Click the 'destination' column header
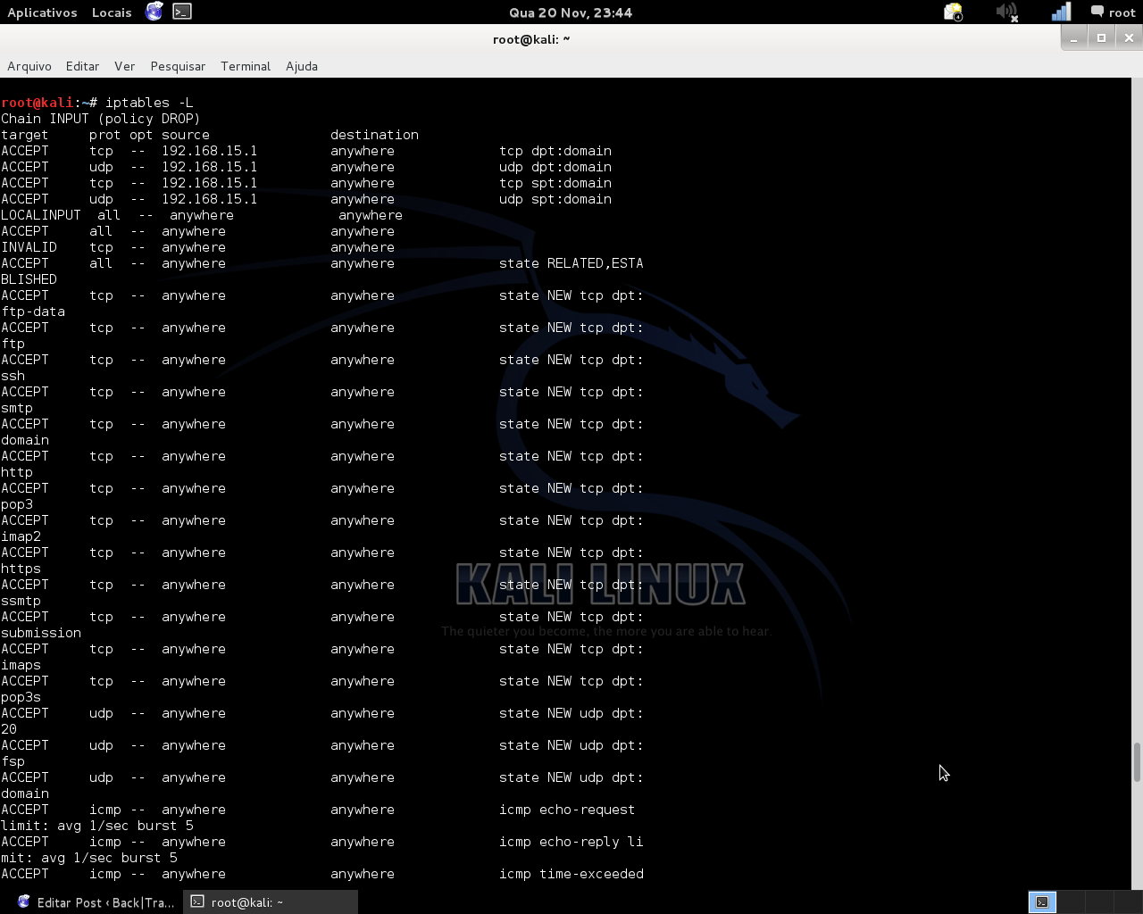1143x914 pixels. (x=374, y=135)
